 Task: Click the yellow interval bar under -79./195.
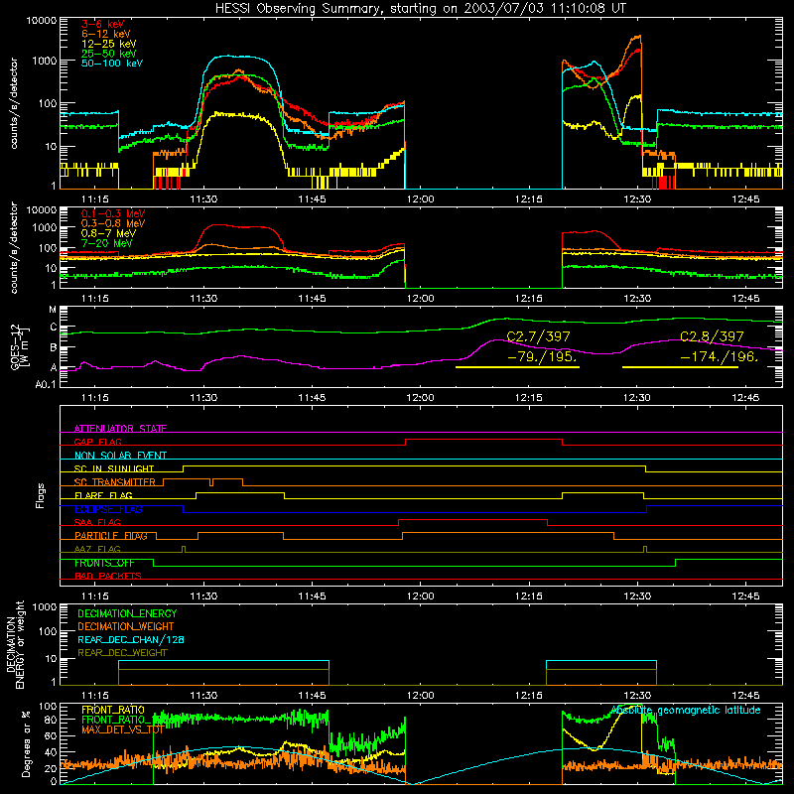[x=517, y=367]
